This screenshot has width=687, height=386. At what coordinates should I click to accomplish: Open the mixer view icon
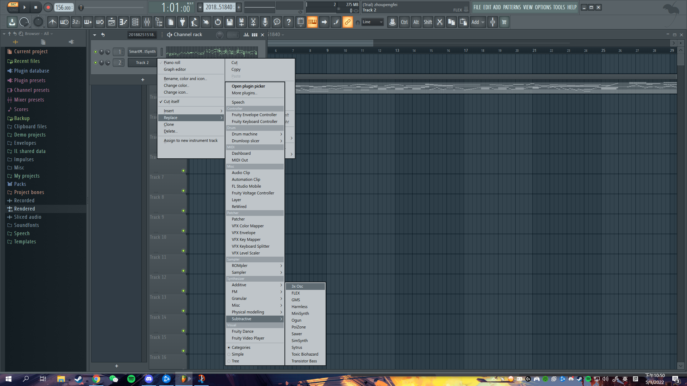coord(147,22)
